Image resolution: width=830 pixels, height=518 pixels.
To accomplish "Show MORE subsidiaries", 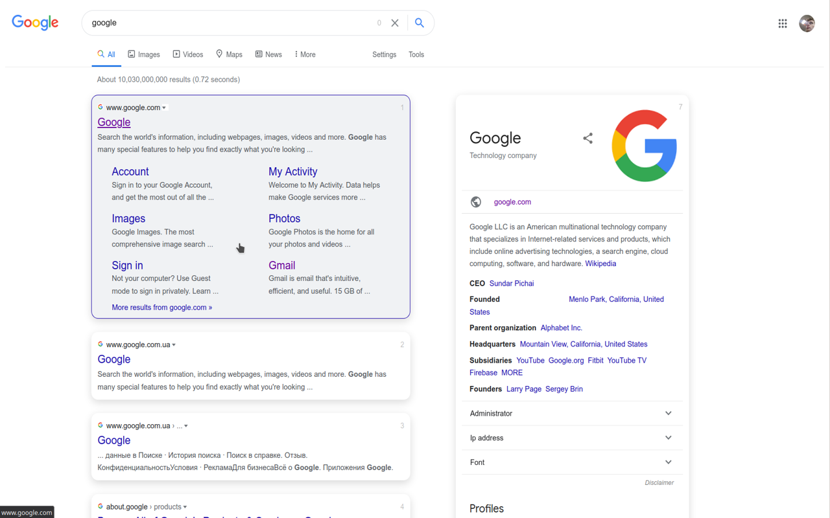I will point(512,373).
